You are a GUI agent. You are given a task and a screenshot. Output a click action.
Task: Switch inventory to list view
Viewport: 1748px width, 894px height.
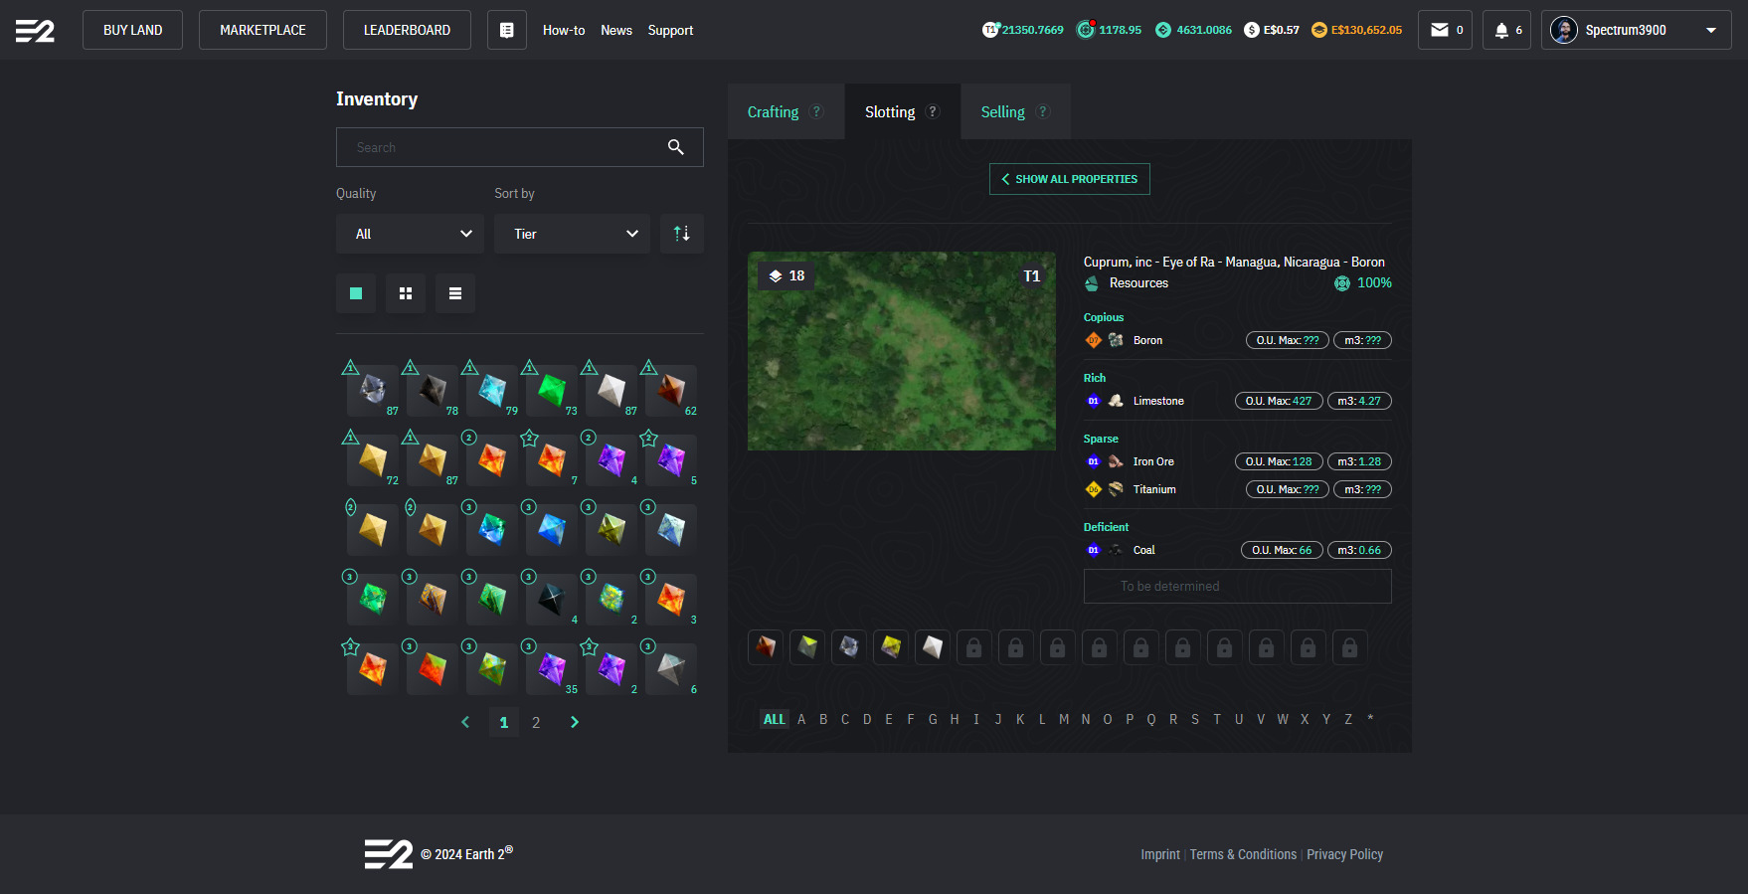click(x=455, y=293)
